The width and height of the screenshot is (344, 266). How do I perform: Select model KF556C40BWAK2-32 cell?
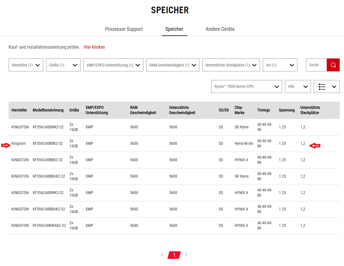click(x=49, y=225)
